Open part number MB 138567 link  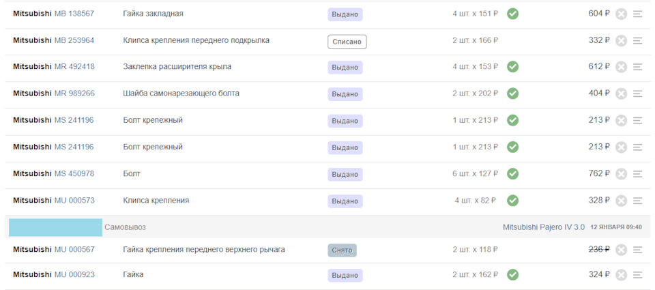pos(74,14)
